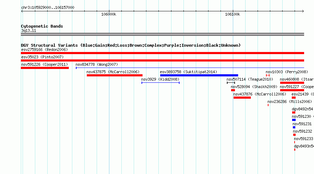Click red bar of nsv460808
Screen dimensions: 314x174
[292, 83]
